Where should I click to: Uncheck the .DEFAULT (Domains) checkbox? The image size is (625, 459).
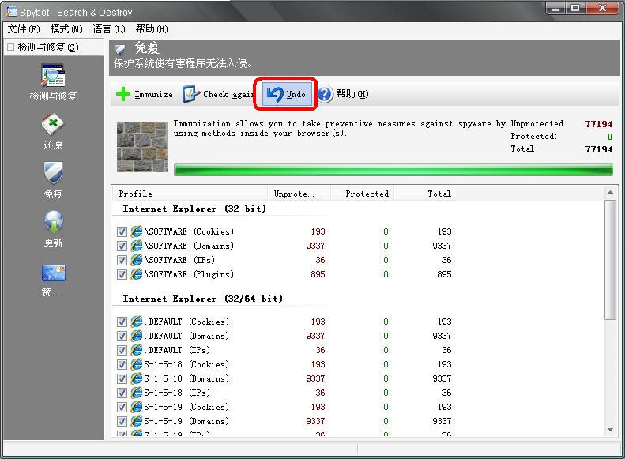click(122, 337)
